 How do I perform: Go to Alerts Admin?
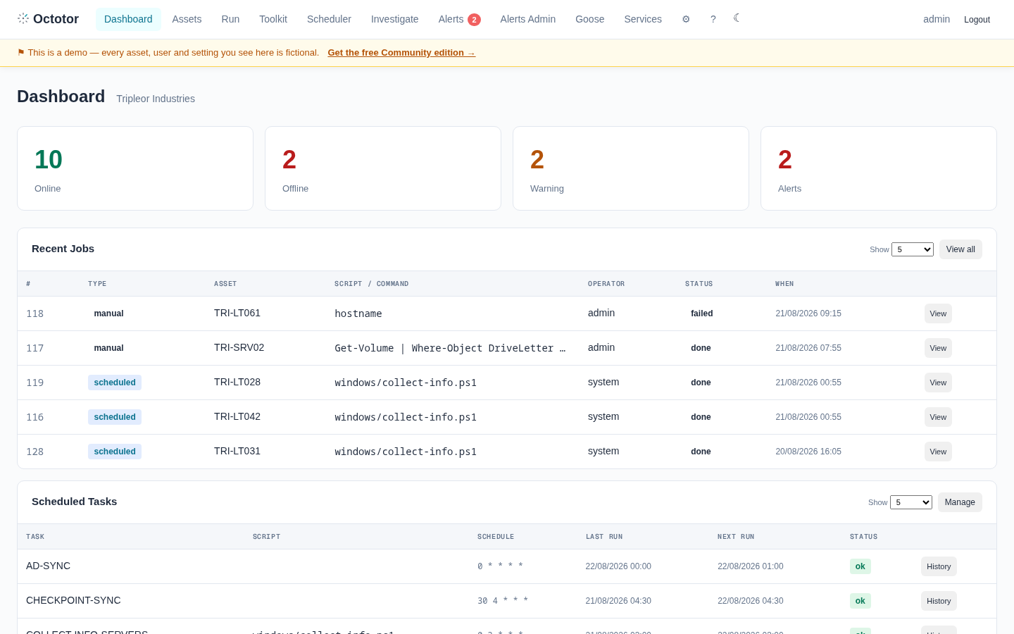tap(528, 19)
